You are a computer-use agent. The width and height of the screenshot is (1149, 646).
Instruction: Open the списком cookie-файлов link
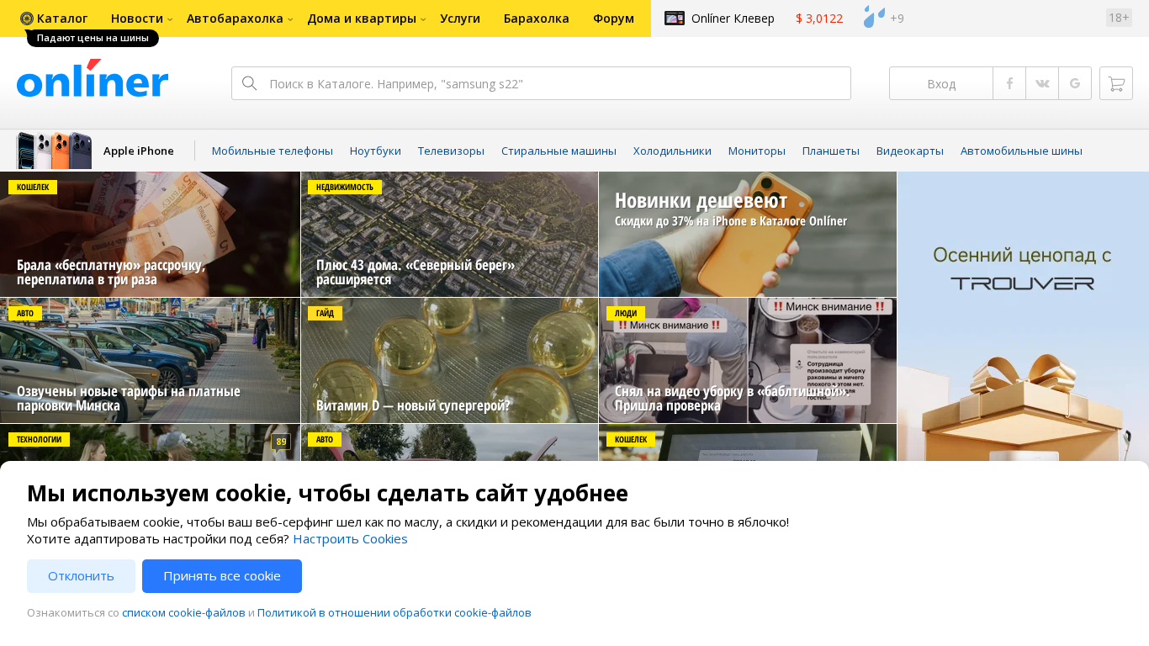(183, 612)
